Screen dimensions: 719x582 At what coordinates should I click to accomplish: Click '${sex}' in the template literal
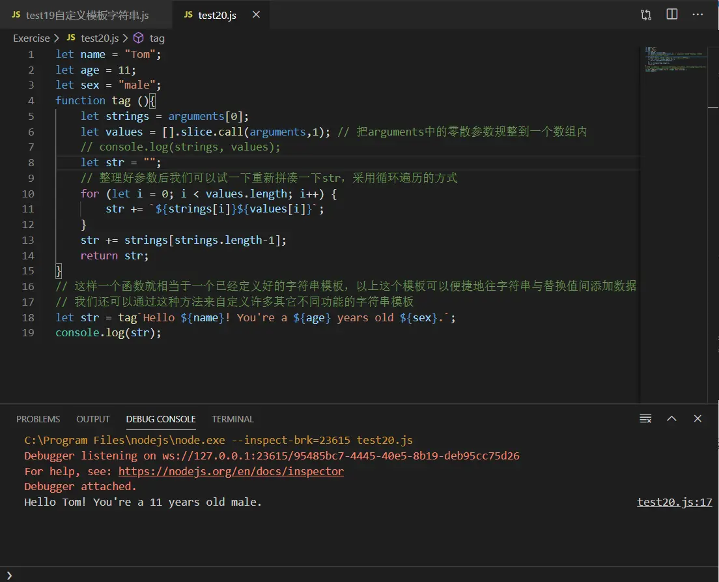[418, 317]
